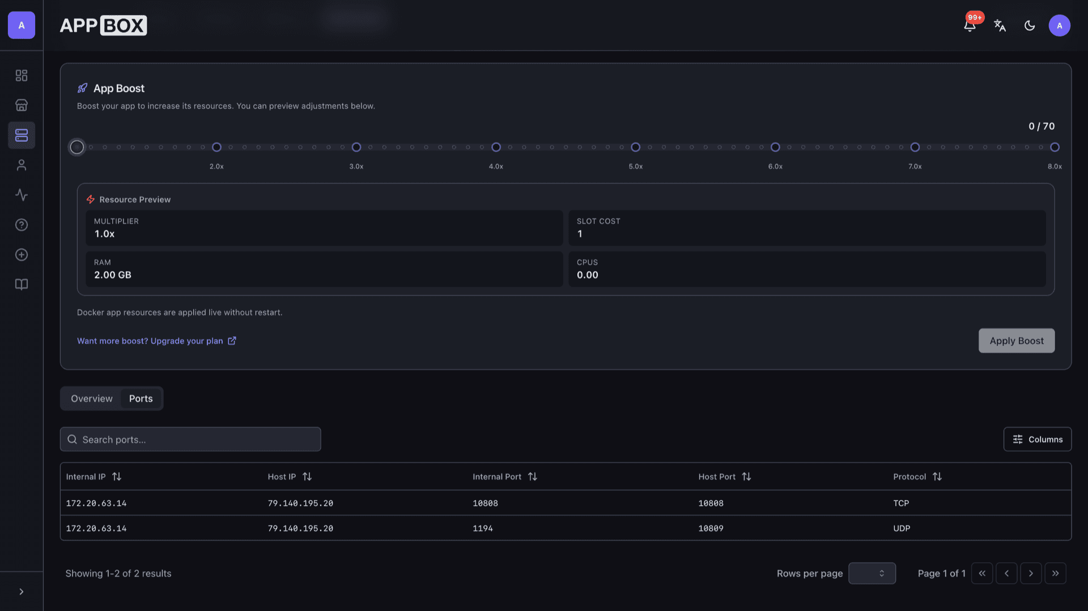Set boost slider to 5.0x mark
Image resolution: width=1088 pixels, height=611 pixels.
[636, 147]
